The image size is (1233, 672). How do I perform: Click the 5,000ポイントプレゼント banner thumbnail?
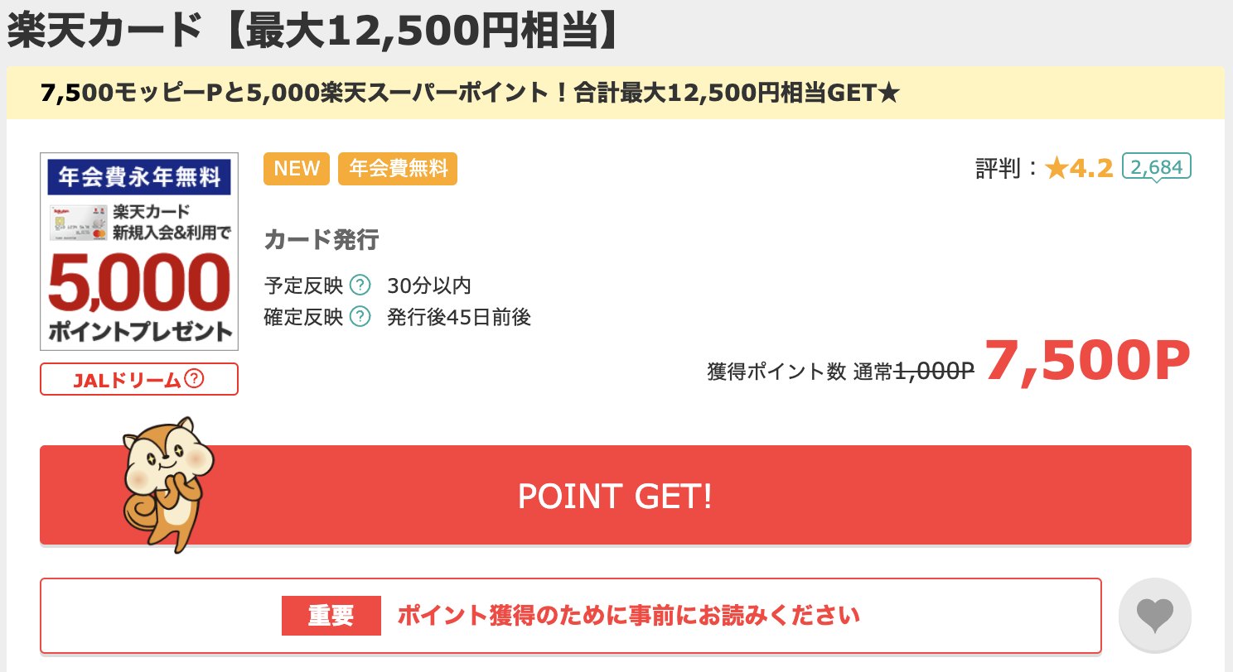tap(139, 252)
